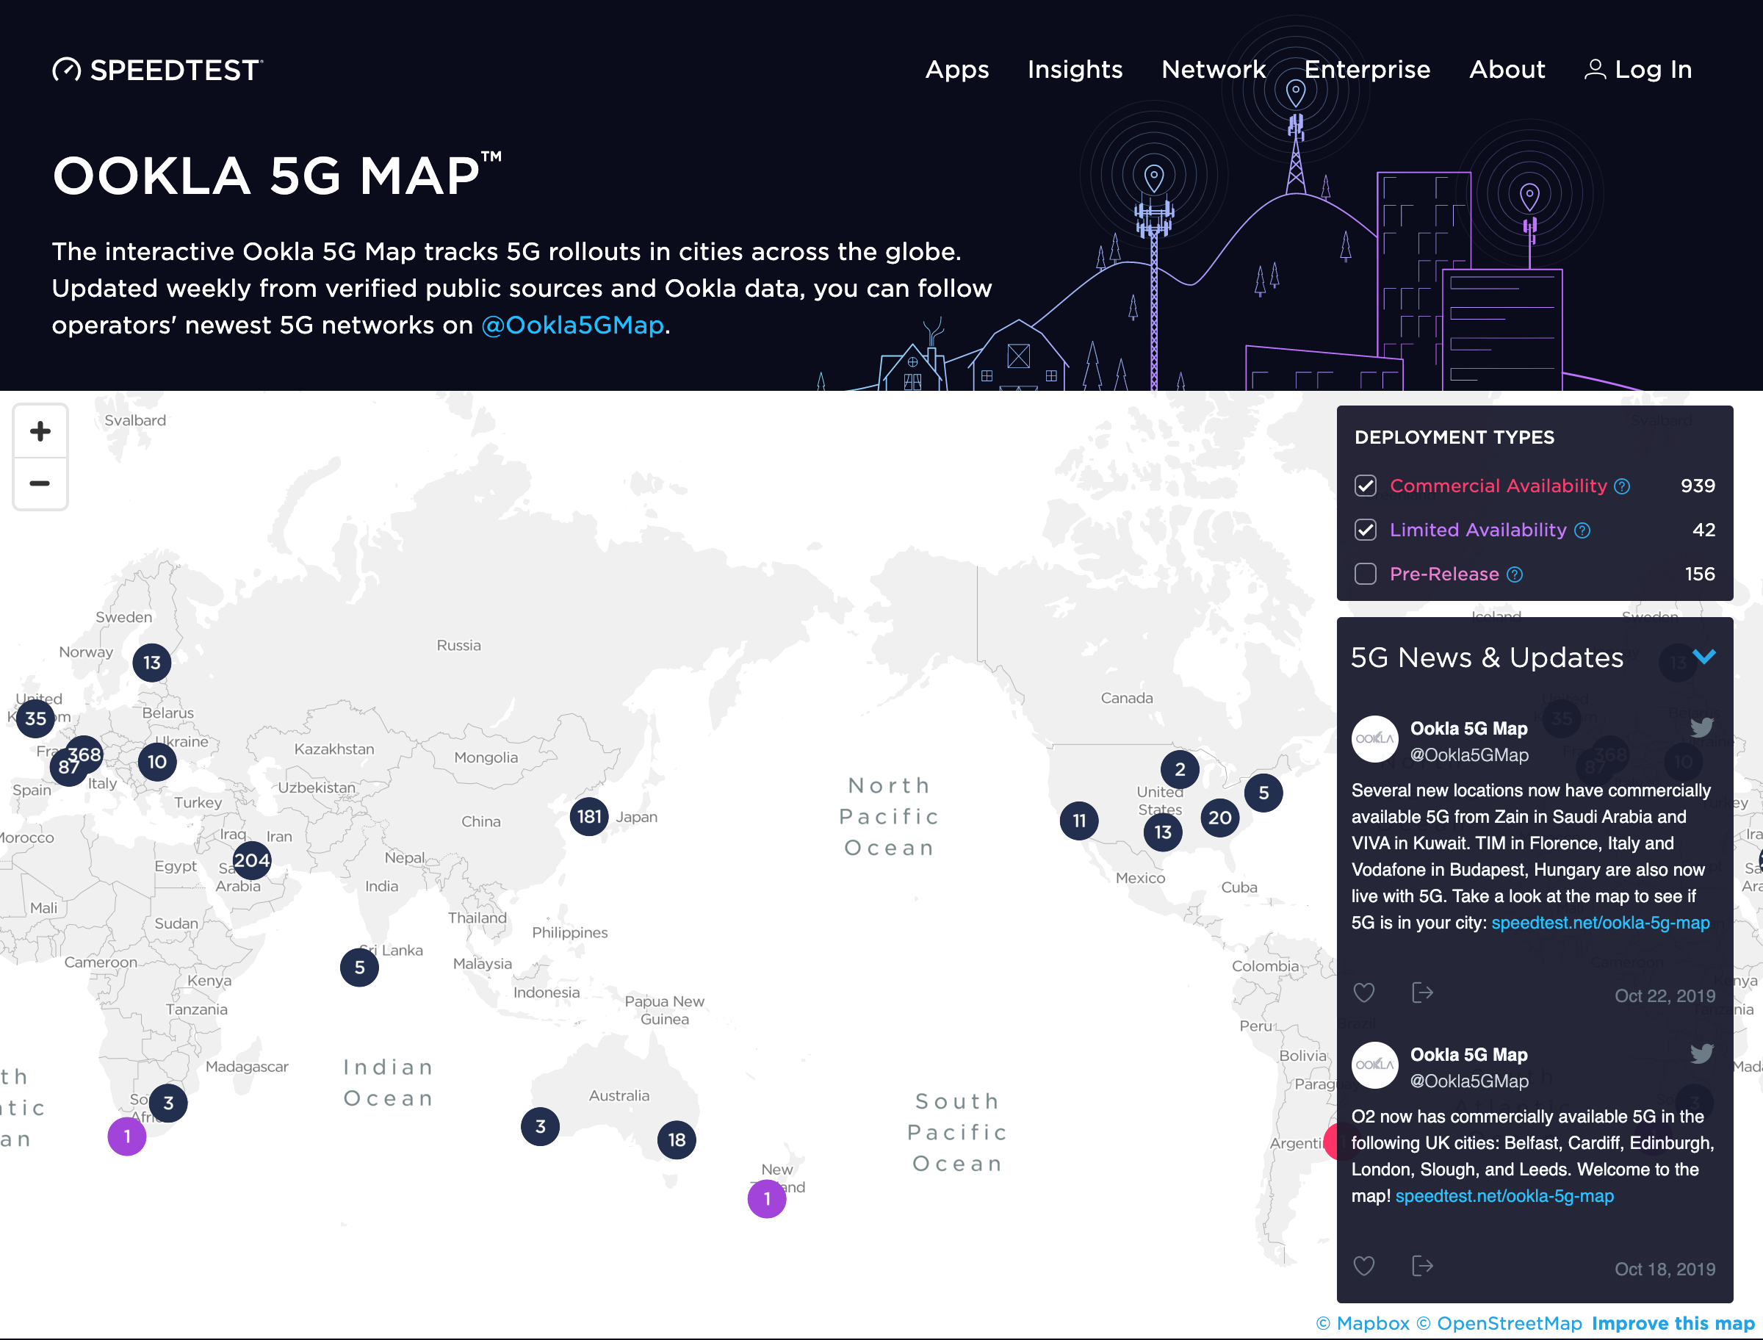The image size is (1763, 1340).
Task: Click Twitter bird icon on first tweet
Action: pos(1701,727)
